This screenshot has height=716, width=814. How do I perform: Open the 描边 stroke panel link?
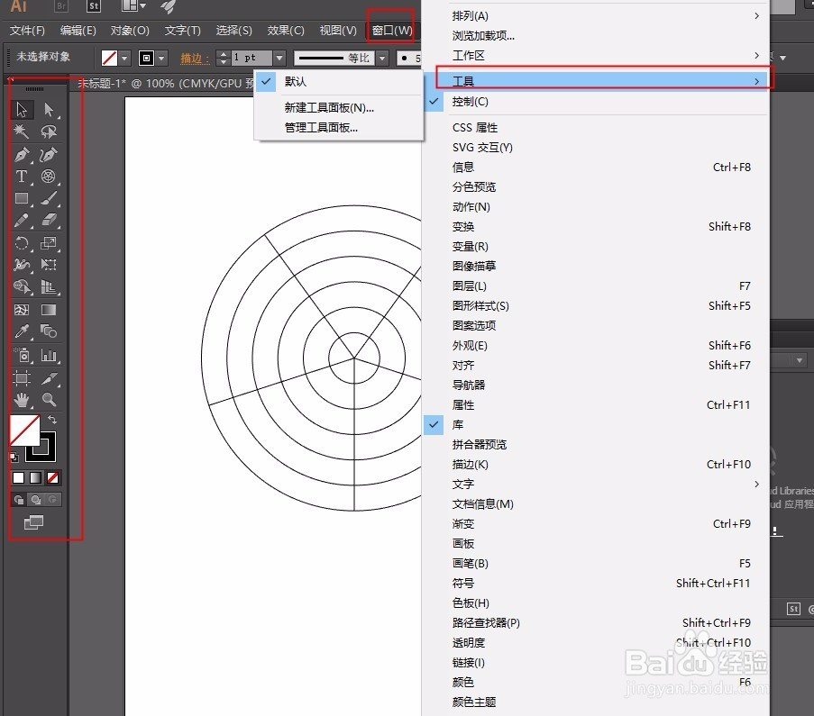(194, 59)
